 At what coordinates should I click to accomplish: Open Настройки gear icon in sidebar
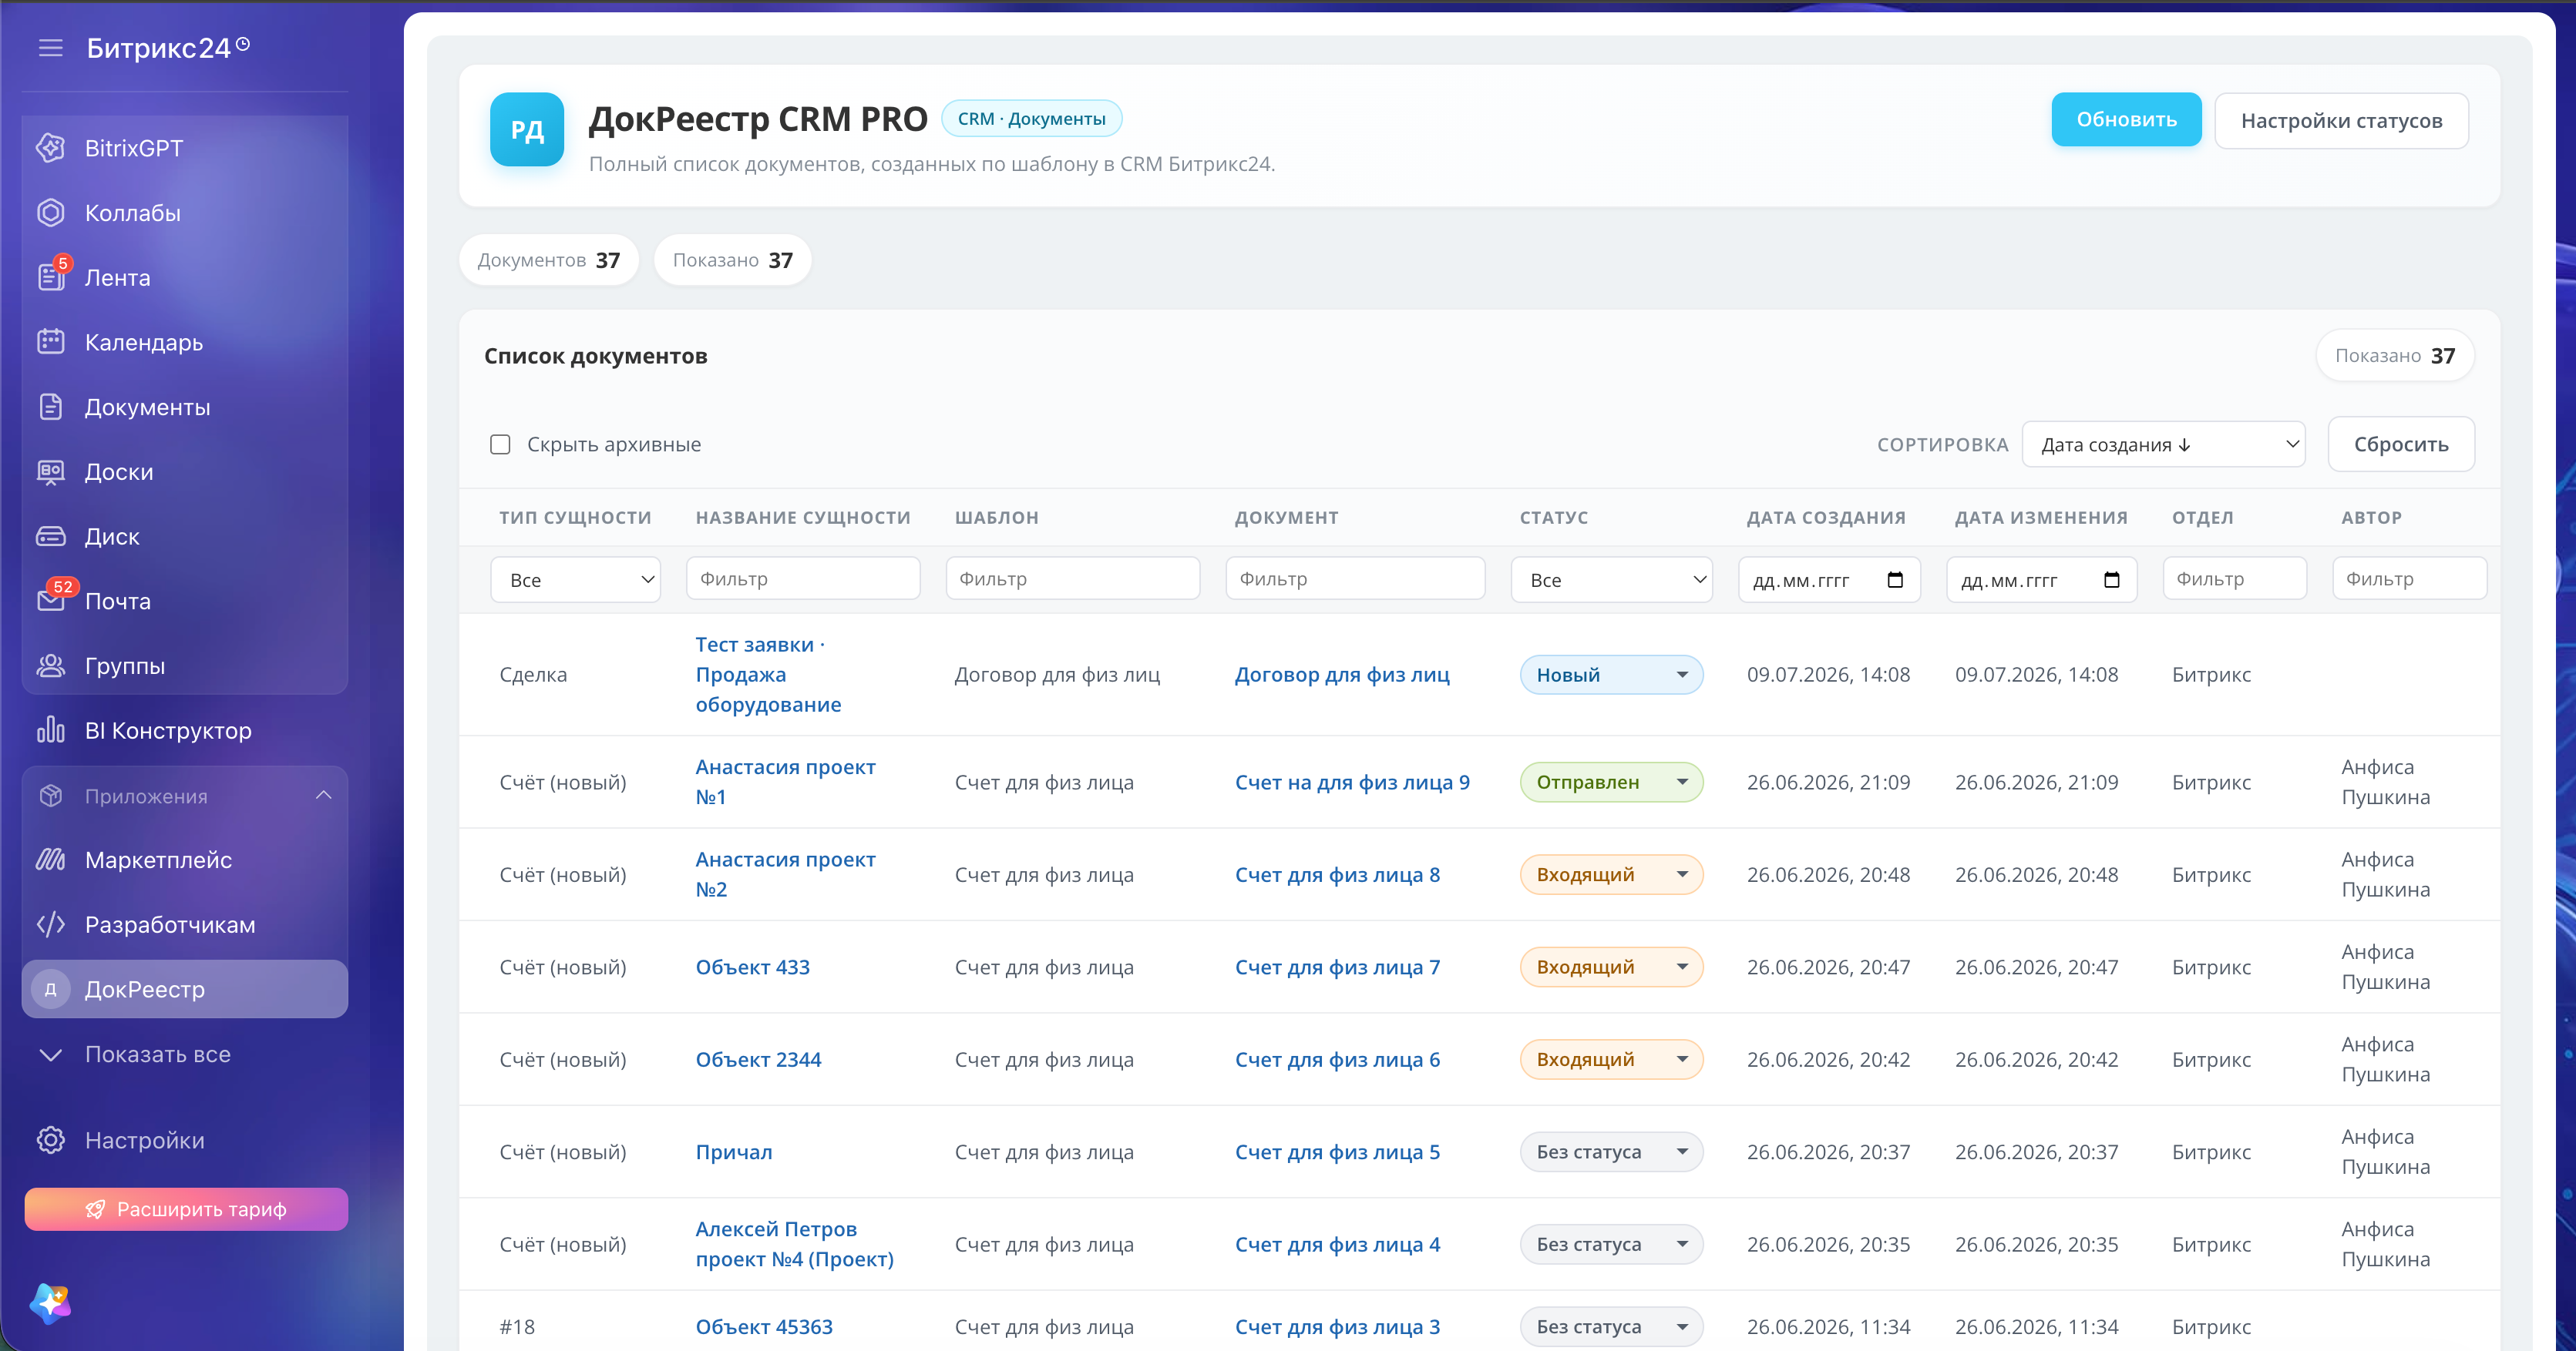tap(51, 1140)
